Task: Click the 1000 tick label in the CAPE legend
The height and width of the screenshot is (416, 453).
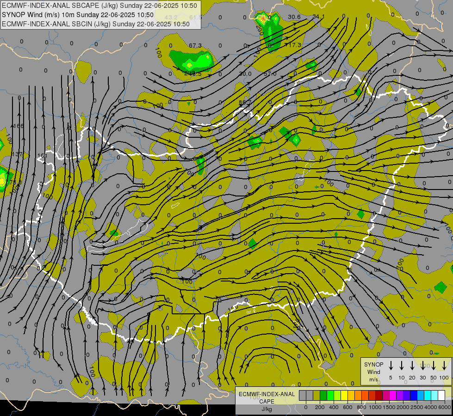Action: point(375,407)
